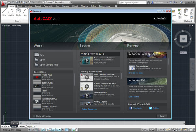Open the Arc tool dropdown arrow
The width and height of the screenshot is (196, 132).
click(25, 17)
